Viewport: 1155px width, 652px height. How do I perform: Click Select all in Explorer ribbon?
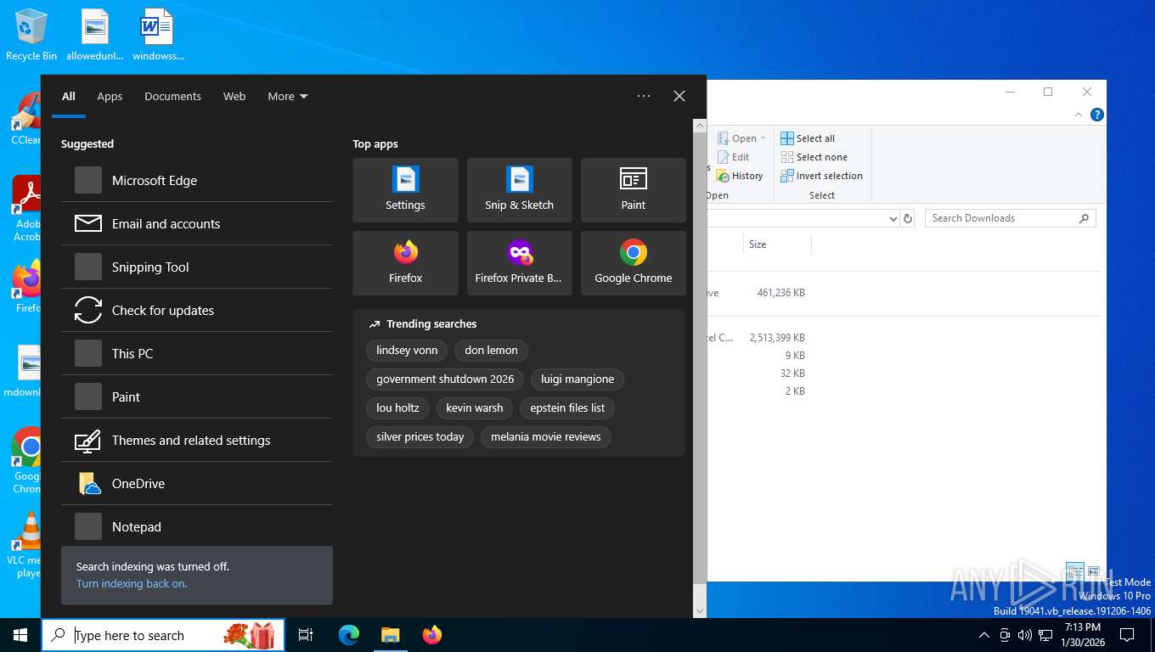tap(808, 138)
